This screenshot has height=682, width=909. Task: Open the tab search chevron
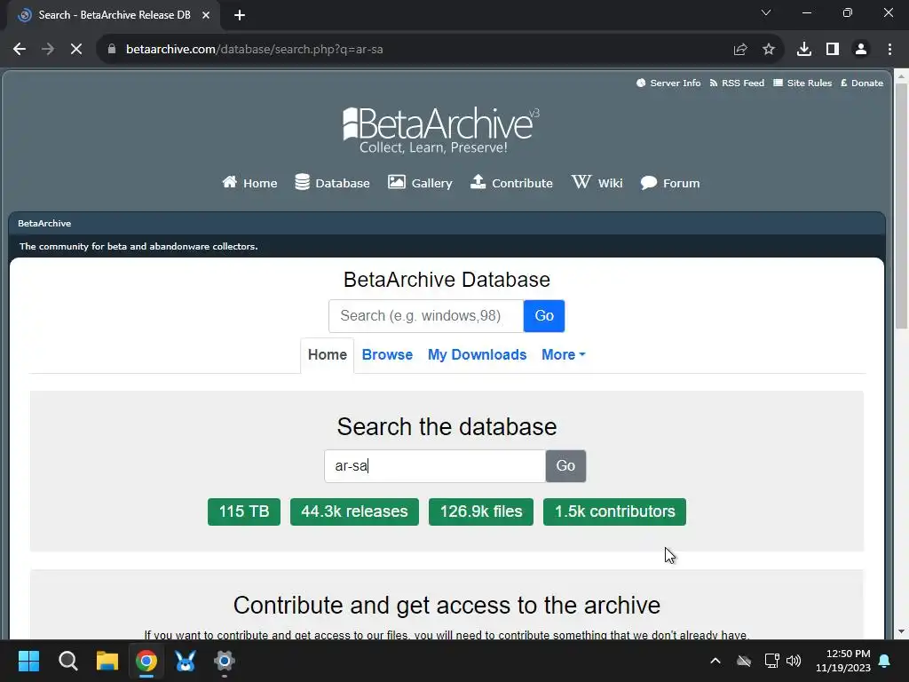tap(766, 12)
